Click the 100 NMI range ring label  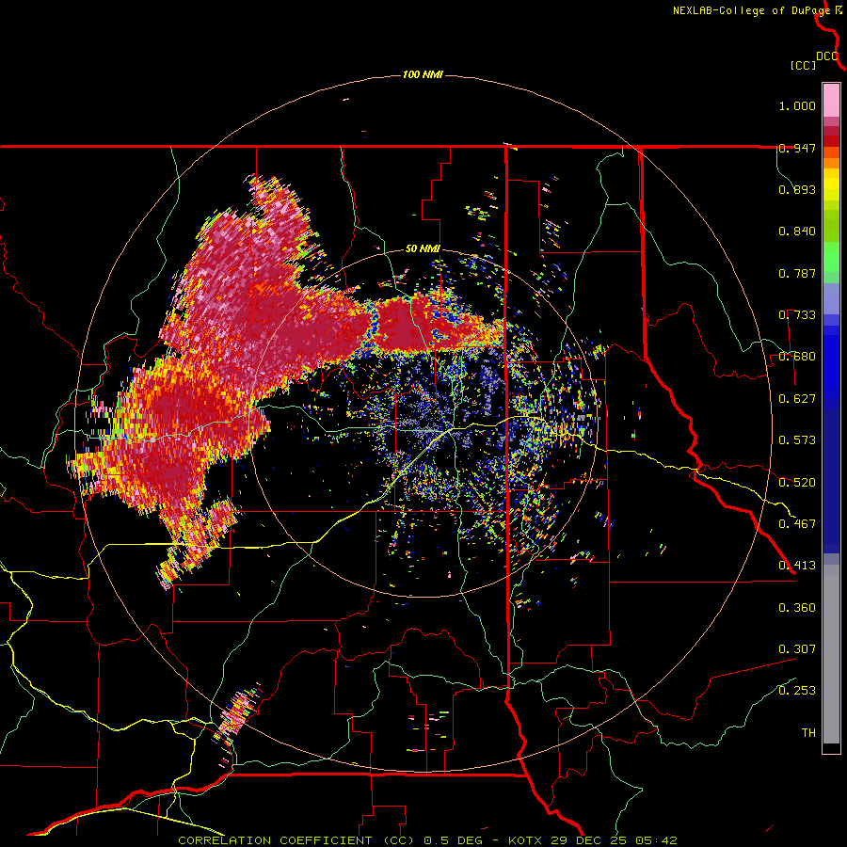click(x=423, y=74)
